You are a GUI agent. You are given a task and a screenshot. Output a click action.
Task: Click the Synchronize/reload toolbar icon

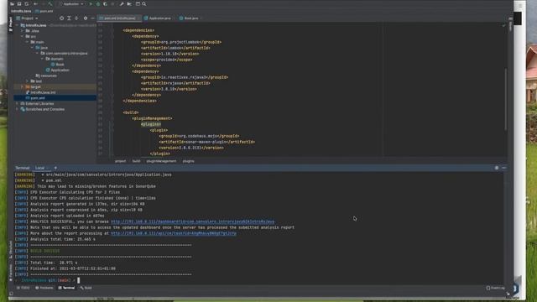coord(26,4)
